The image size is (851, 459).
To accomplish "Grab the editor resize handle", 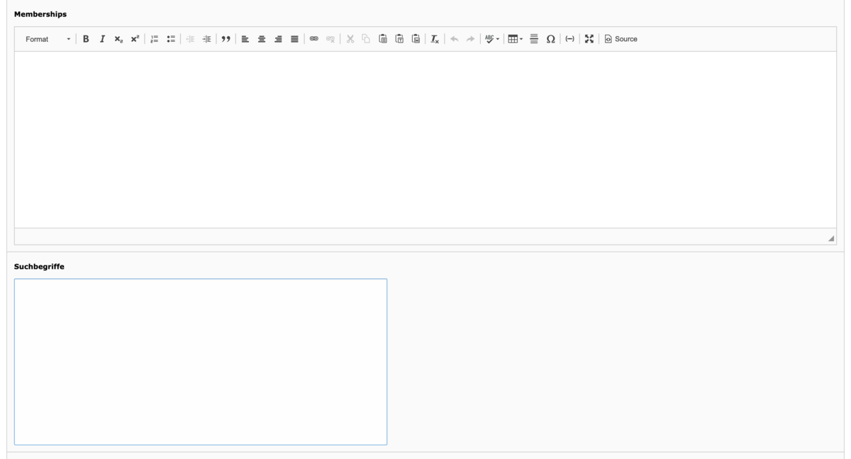I will pyautogui.click(x=831, y=238).
